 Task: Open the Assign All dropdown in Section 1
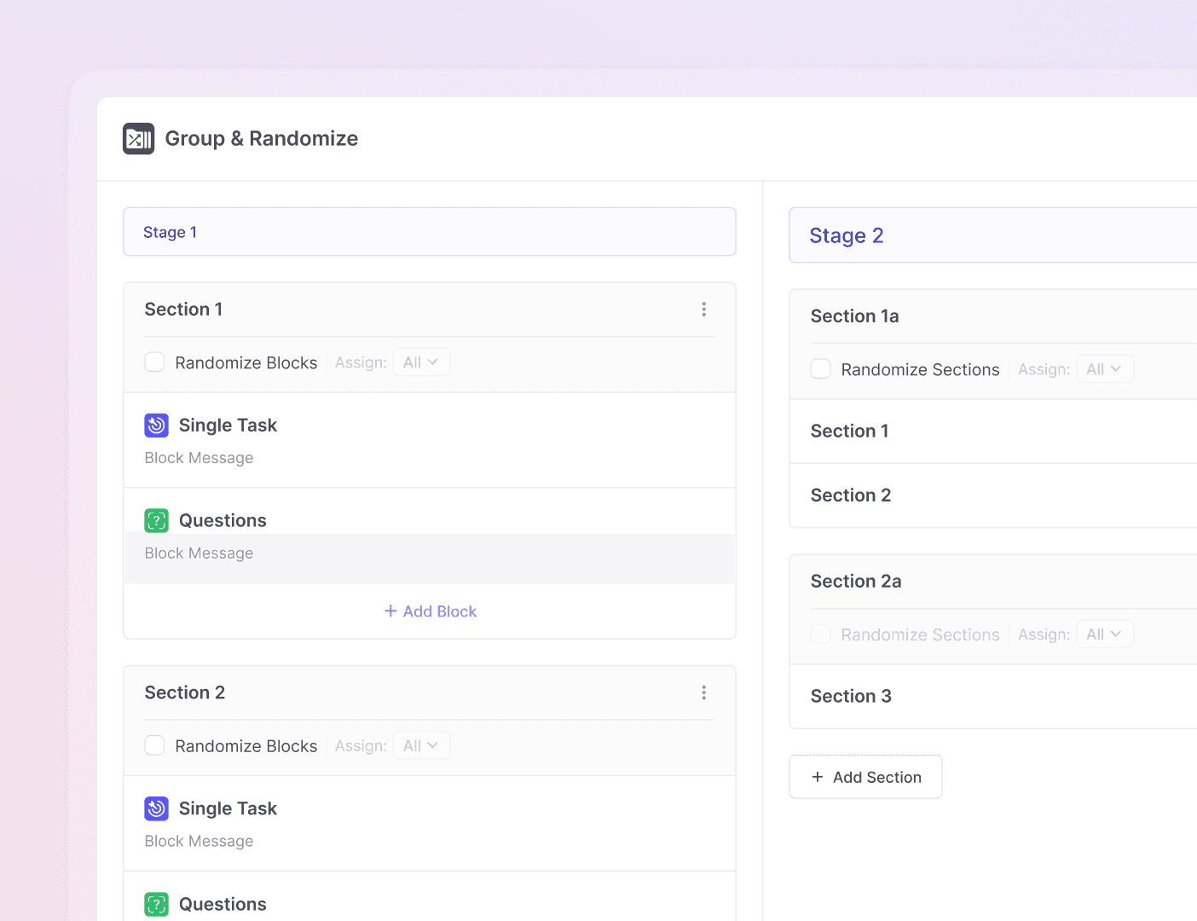coord(421,362)
